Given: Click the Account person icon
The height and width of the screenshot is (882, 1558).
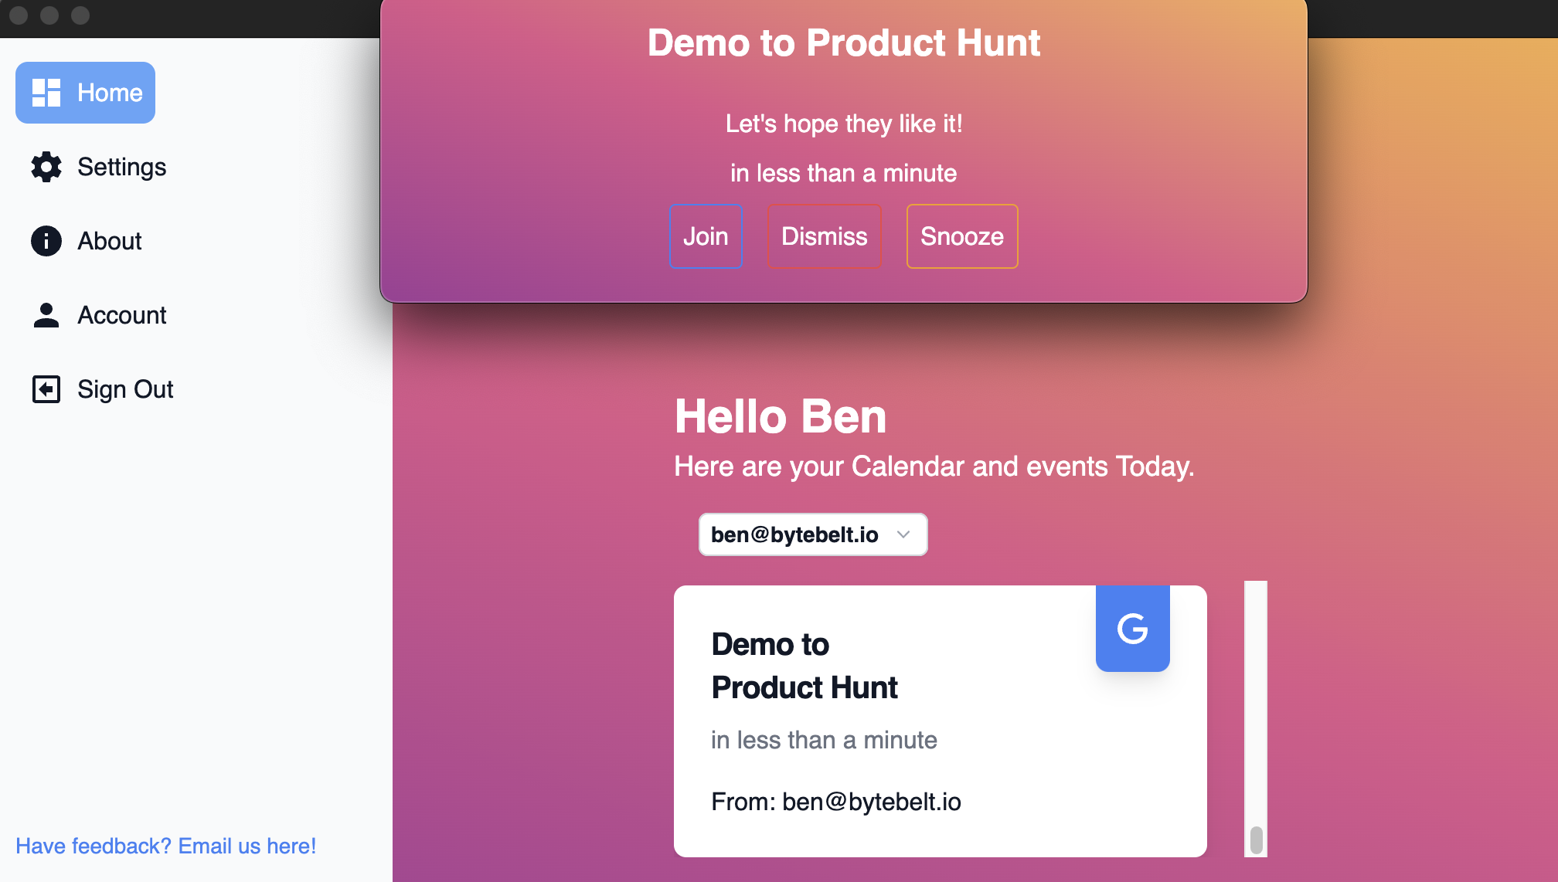Looking at the screenshot, I should 46,315.
